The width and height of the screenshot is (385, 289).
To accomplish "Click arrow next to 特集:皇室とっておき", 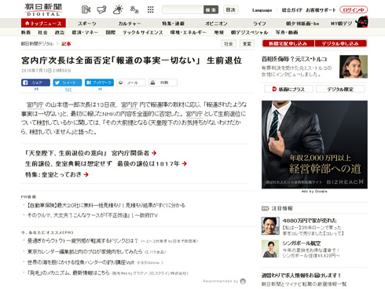I will 86,174.
